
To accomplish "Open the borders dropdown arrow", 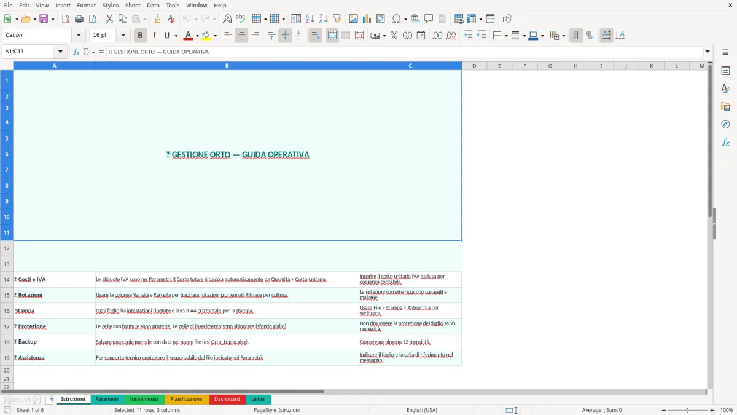I will click(x=505, y=36).
